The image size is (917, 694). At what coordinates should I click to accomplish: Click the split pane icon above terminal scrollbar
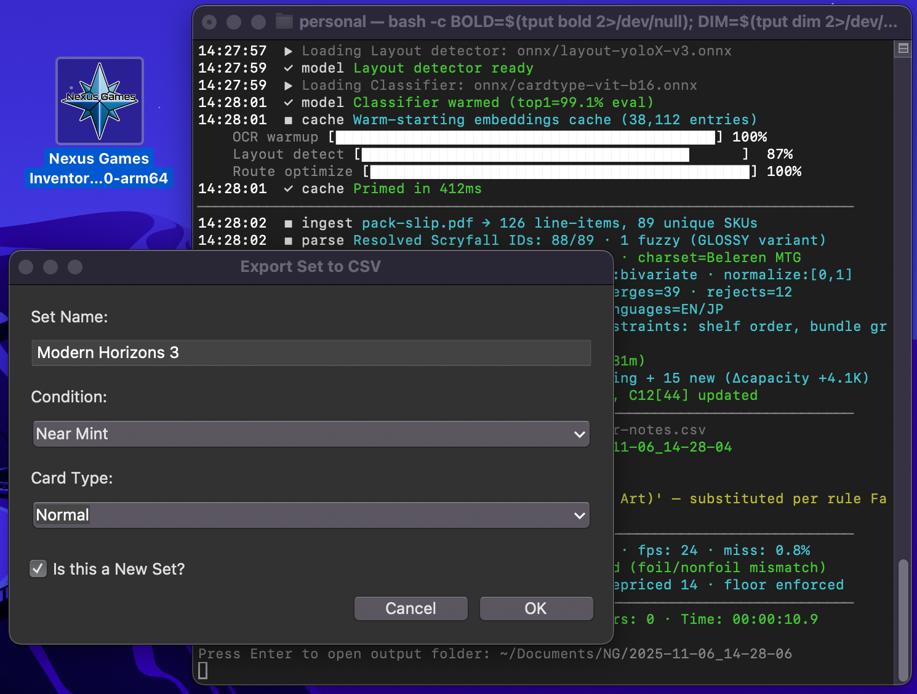pos(903,49)
